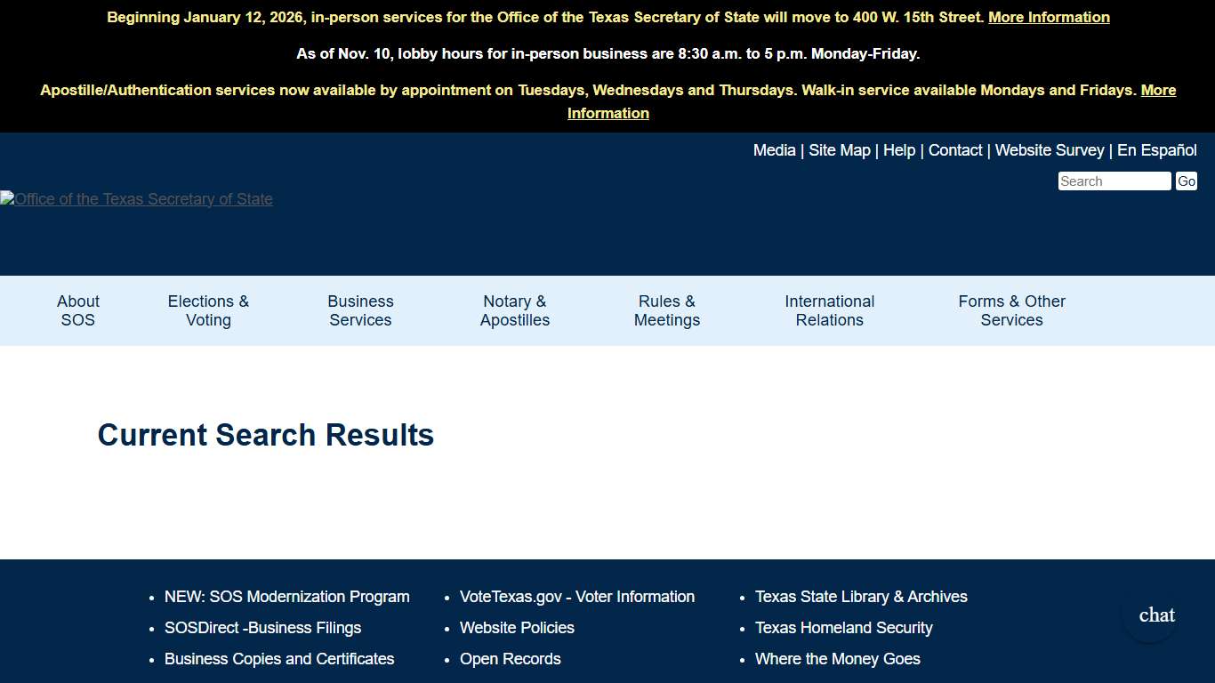Open the International Relations menu

tap(828, 310)
